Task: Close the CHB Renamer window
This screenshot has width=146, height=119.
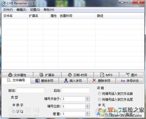Action: click(x=139, y=2)
